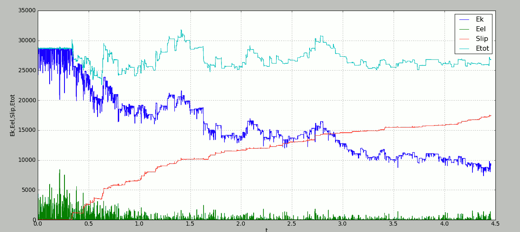Click the x-axis tick 0.0
Screen dimensions: 520x232
38,224
